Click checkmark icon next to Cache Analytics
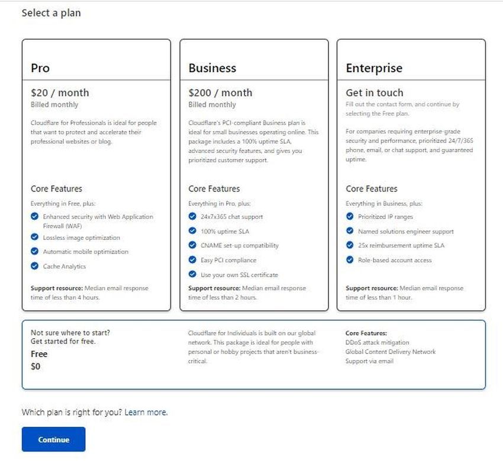This screenshot has height=461, width=503. click(x=35, y=266)
